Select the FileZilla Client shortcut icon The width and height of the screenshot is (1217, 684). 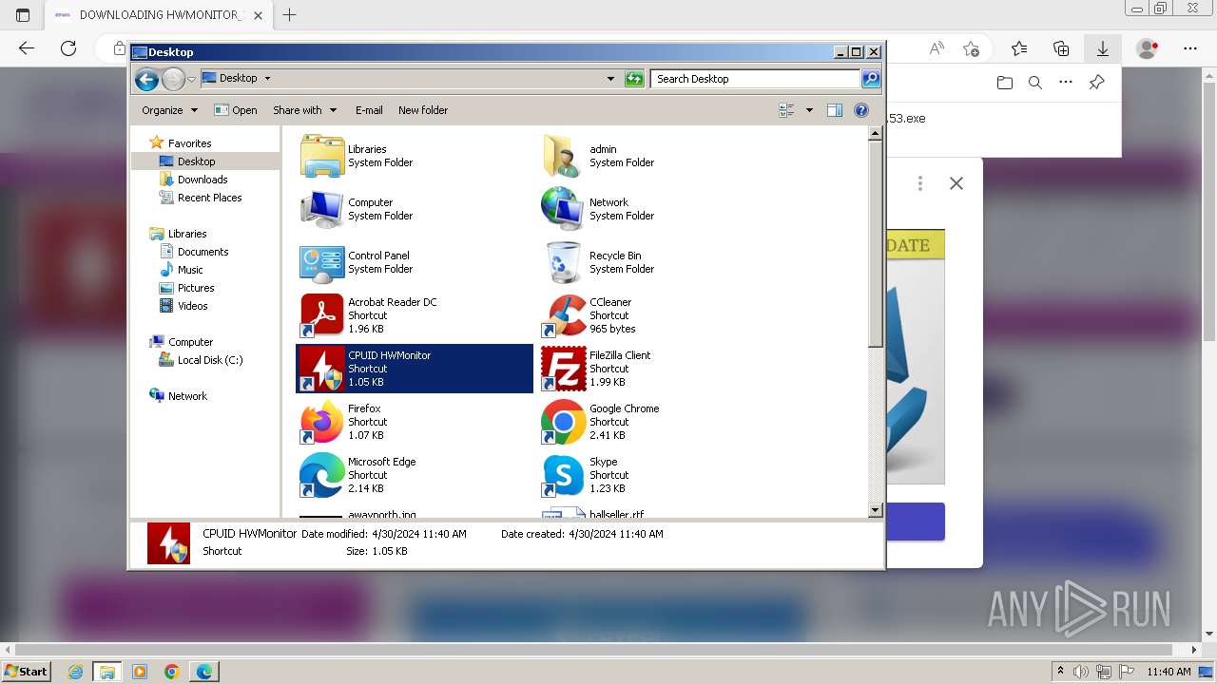tap(563, 369)
